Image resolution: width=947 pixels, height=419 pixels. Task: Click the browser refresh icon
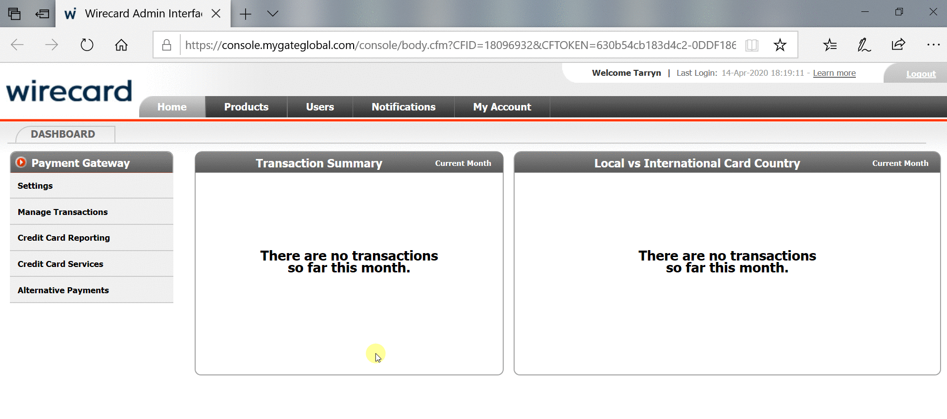pyautogui.click(x=87, y=45)
